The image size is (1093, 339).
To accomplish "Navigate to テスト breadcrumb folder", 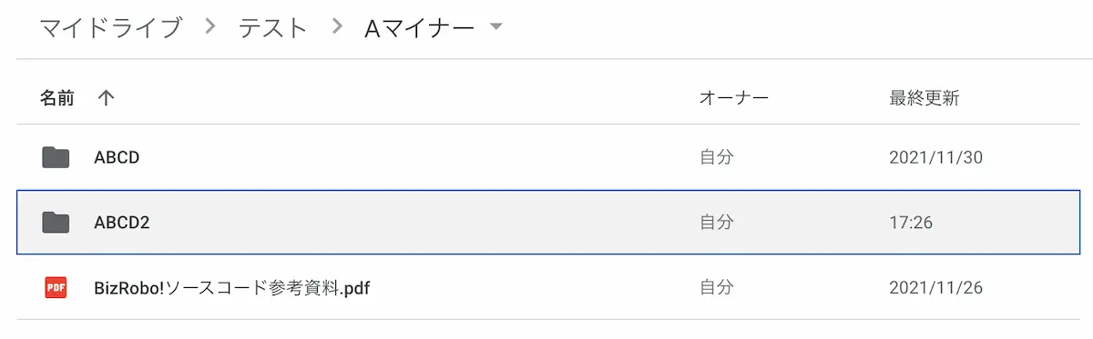I will click(x=273, y=28).
